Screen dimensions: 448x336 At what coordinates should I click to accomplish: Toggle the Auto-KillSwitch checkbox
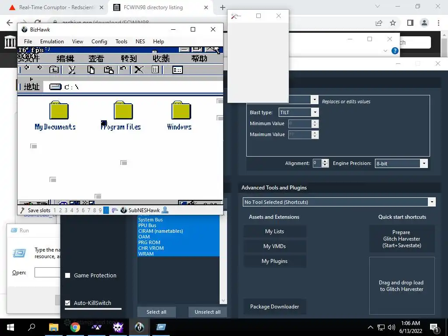pos(68,303)
